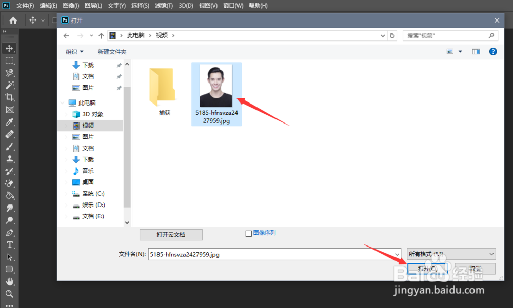Expand the 文件名 history dropdown

tap(397, 254)
